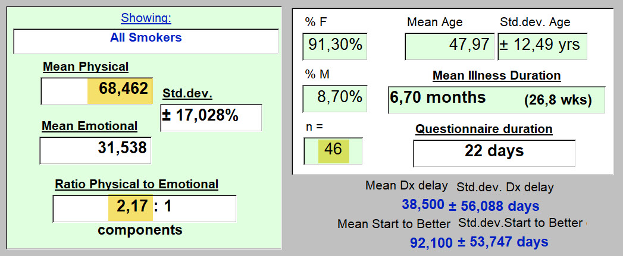The image size is (623, 256).
Task: Select the All Smokers field
Action: point(146,41)
